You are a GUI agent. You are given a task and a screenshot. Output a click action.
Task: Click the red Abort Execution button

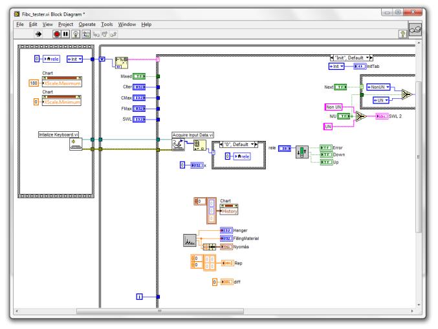(57, 34)
